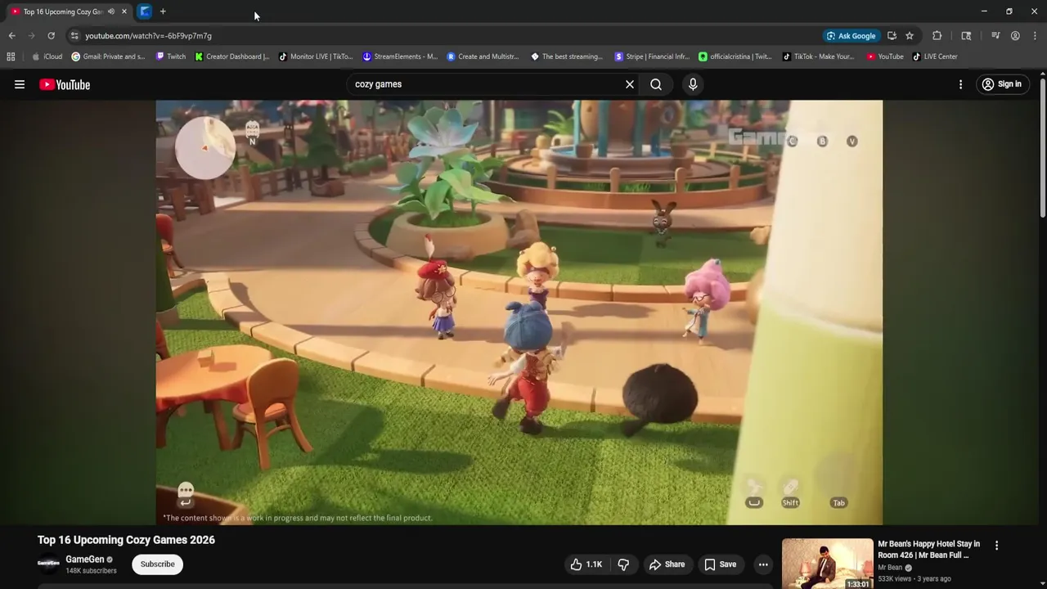
Task: Open the GameGen channel name link
Action: pos(85,560)
